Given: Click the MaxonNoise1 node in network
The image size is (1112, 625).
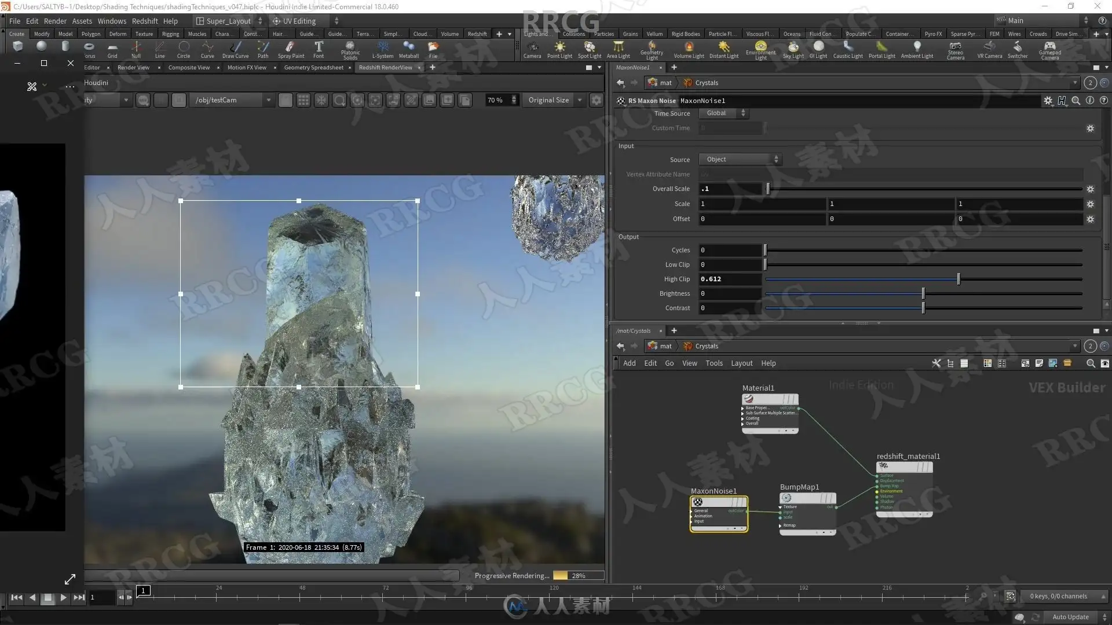Looking at the screenshot, I should click(x=718, y=502).
